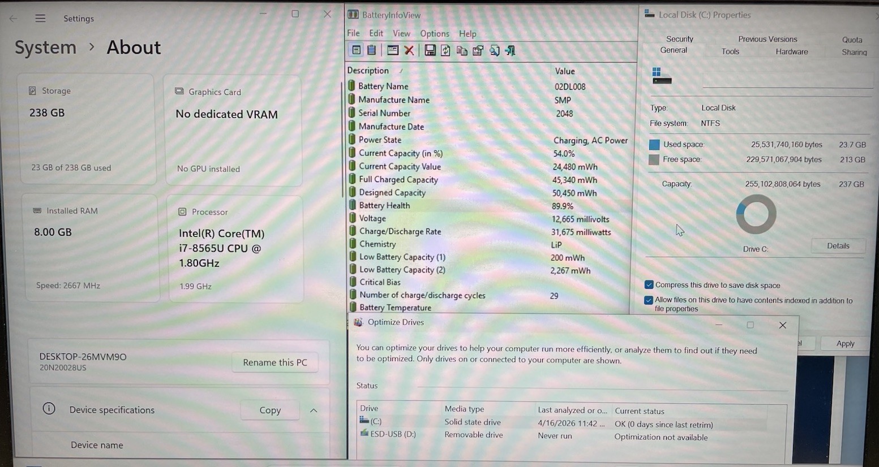This screenshot has width=879, height=467.
Task: Click the back arrow in Settings
Action: coord(13,19)
